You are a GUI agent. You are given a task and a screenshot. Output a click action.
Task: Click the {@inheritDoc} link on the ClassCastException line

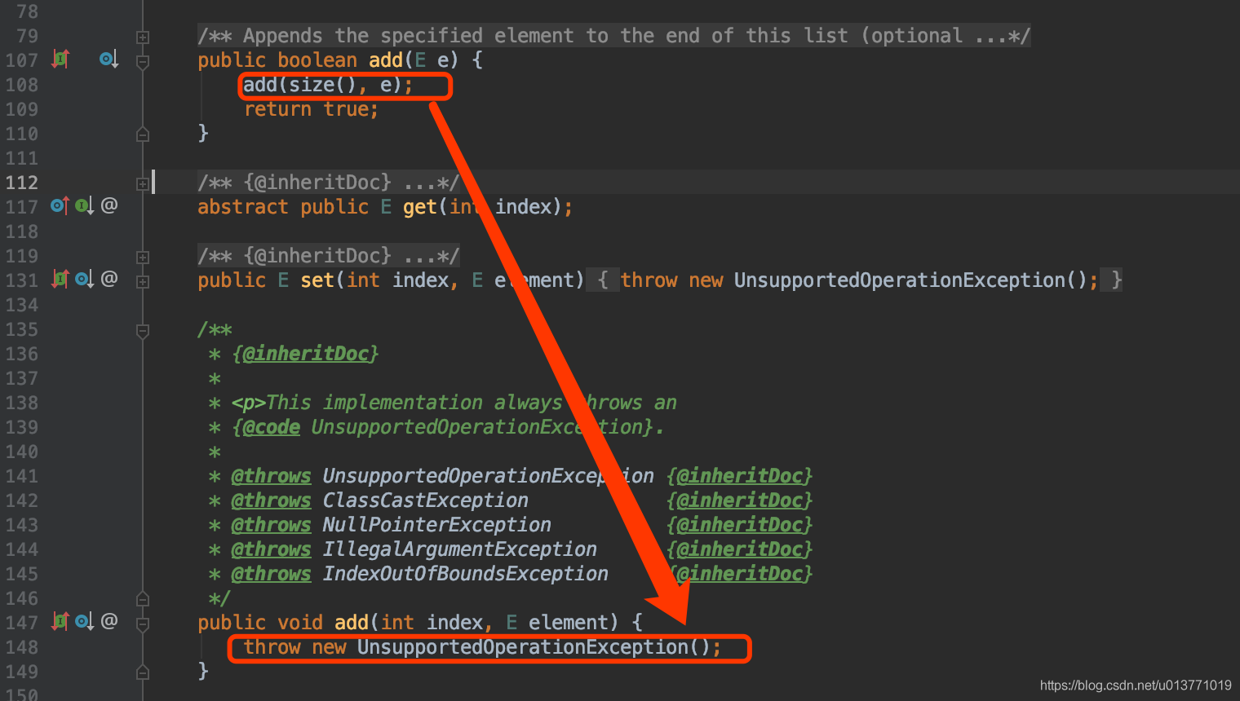[740, 500]
